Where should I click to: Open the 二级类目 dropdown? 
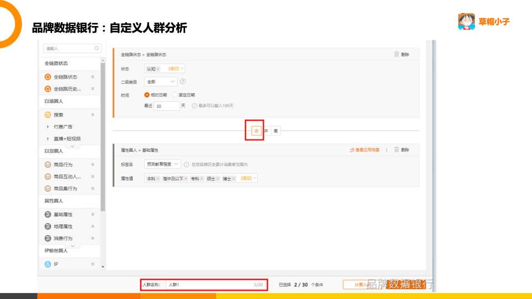click(x=161, y=81)
